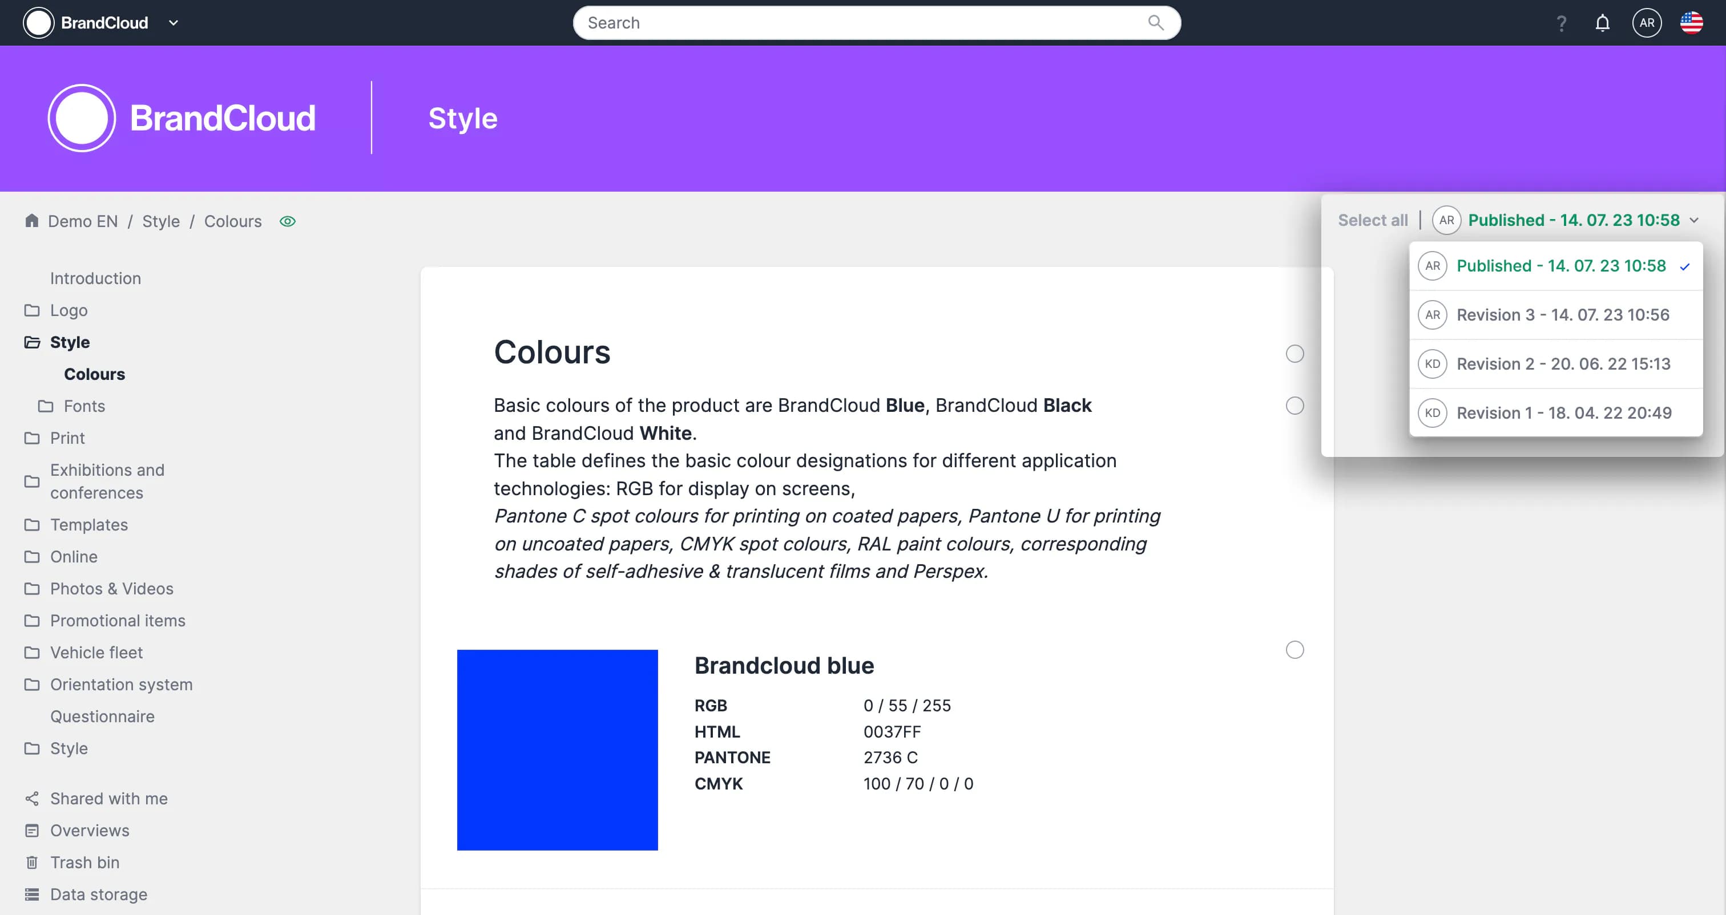Collapse the Published version dropdown
Viewport: 1726px width, 915px height.
point(1694,220)
